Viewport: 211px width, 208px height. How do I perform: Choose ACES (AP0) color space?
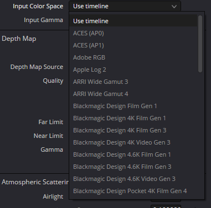point(133,33)
